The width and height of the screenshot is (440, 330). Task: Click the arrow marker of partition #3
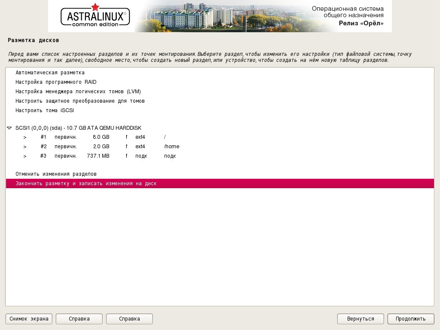25,156
